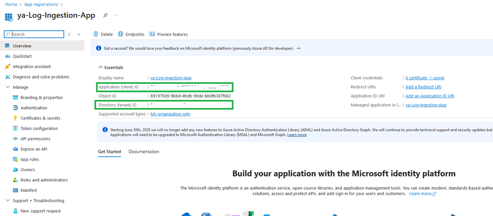Click App registrations breadcrumb link
The width and height of the screenshot is (493, 216).
click(x=41, y=4)
